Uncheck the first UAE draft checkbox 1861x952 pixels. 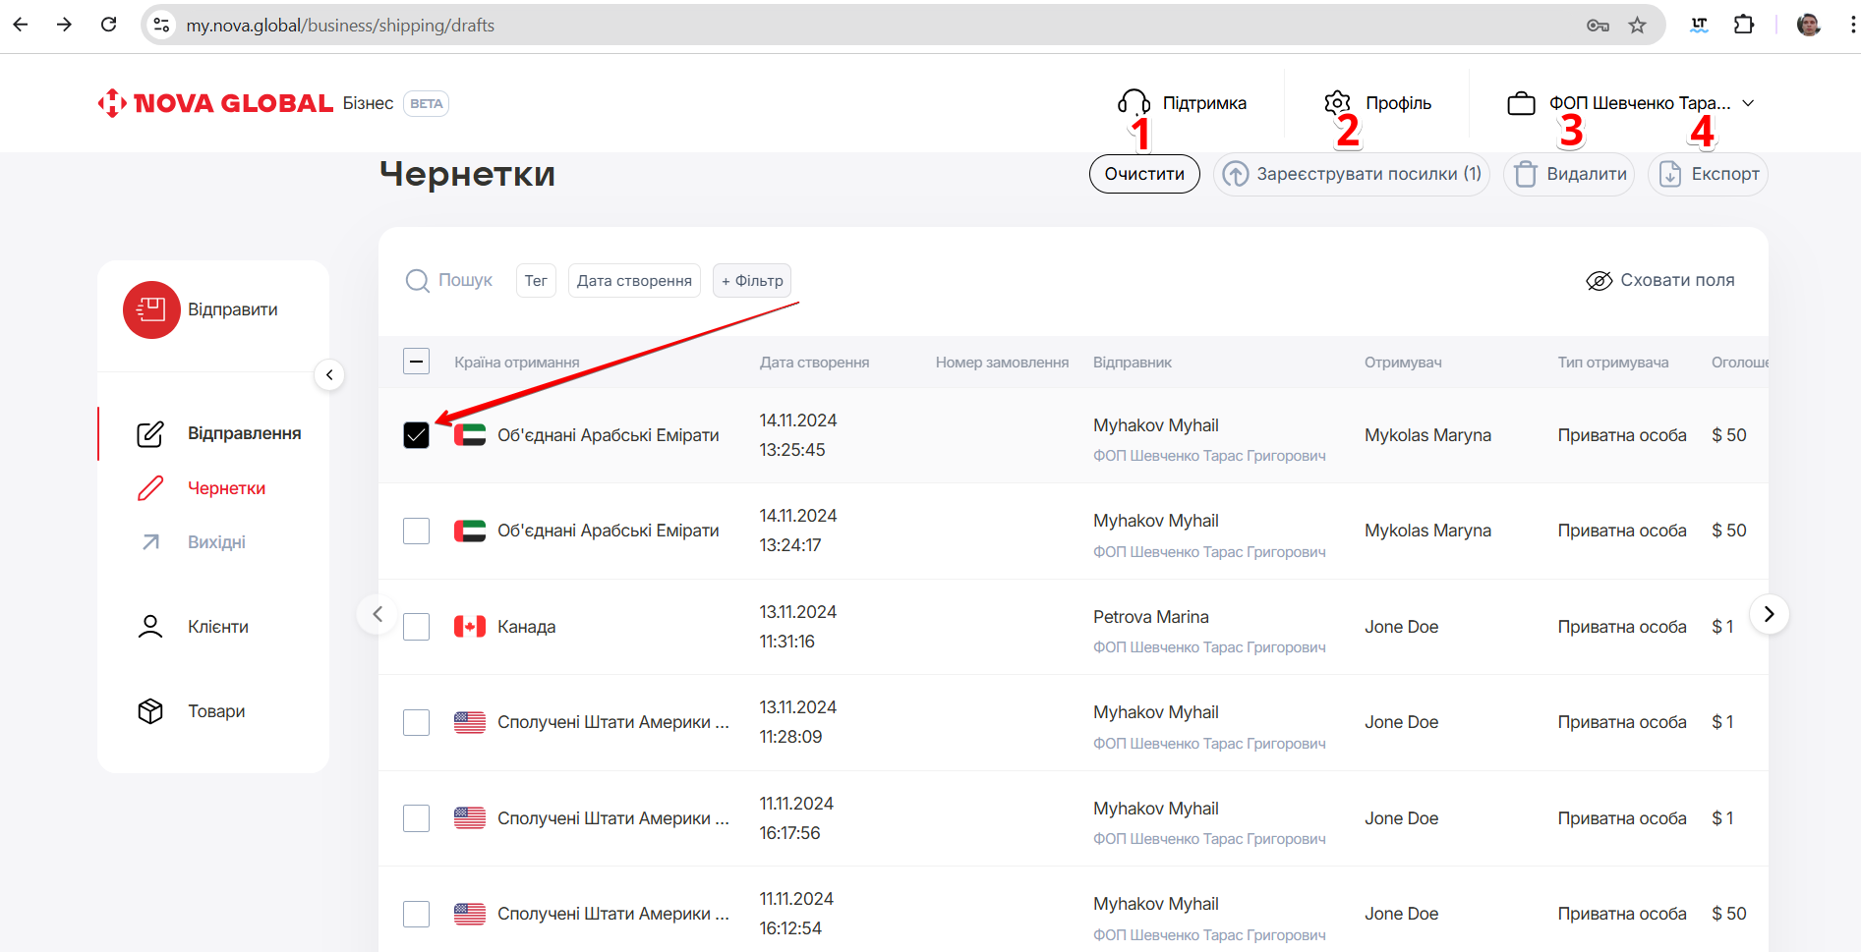417,435
